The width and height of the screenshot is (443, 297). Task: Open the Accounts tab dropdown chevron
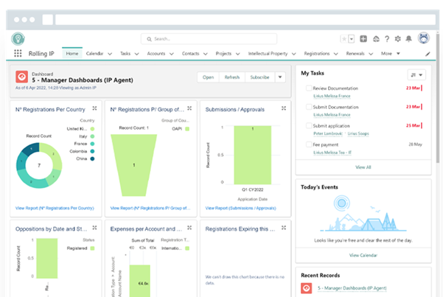click(172, 54)
